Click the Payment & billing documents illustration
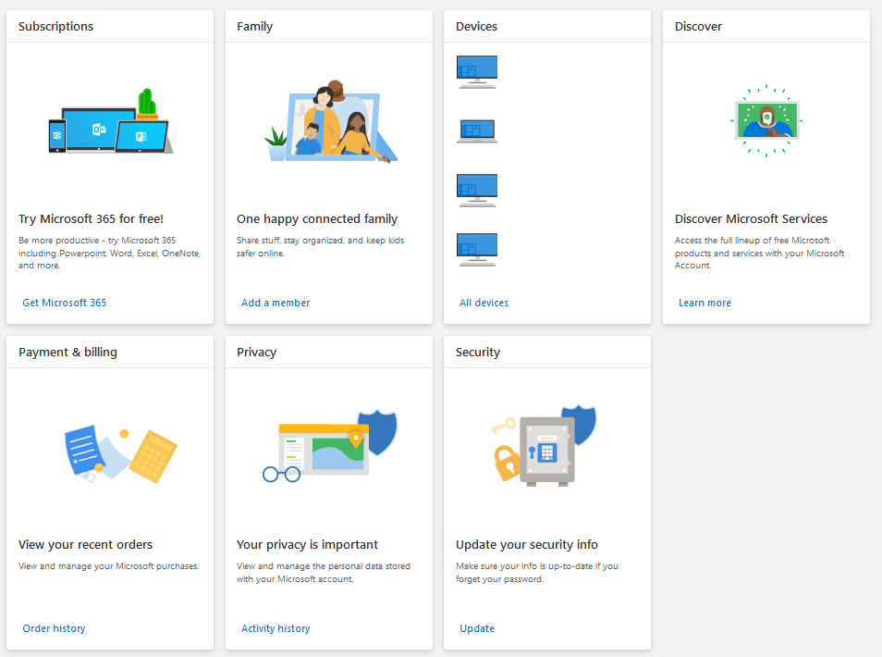The image size is (882, 657). click(x=121, y=453)
